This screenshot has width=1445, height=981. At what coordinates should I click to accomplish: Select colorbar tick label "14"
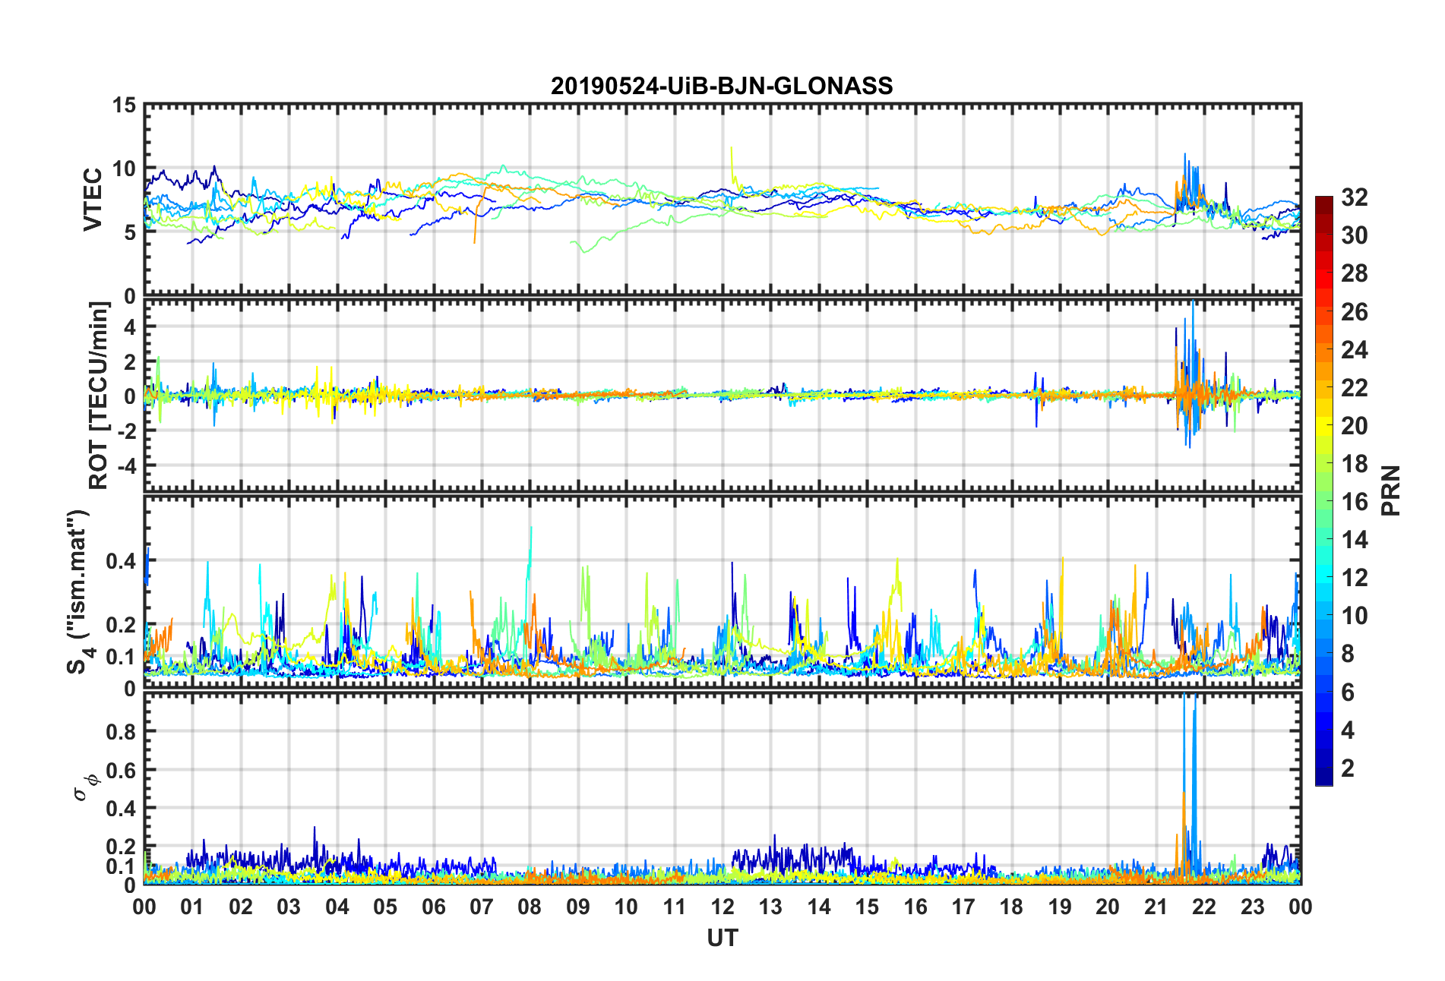tap(1355, 540)
